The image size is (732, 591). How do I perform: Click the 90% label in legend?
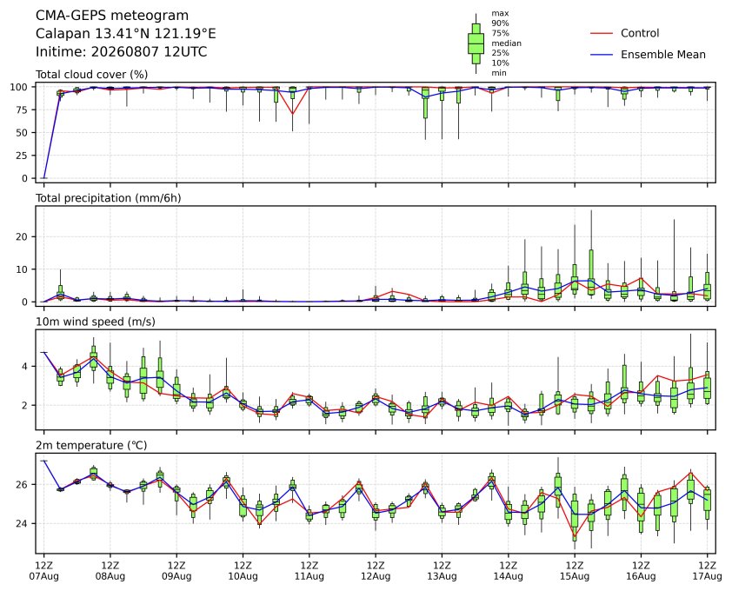(500, 23)
